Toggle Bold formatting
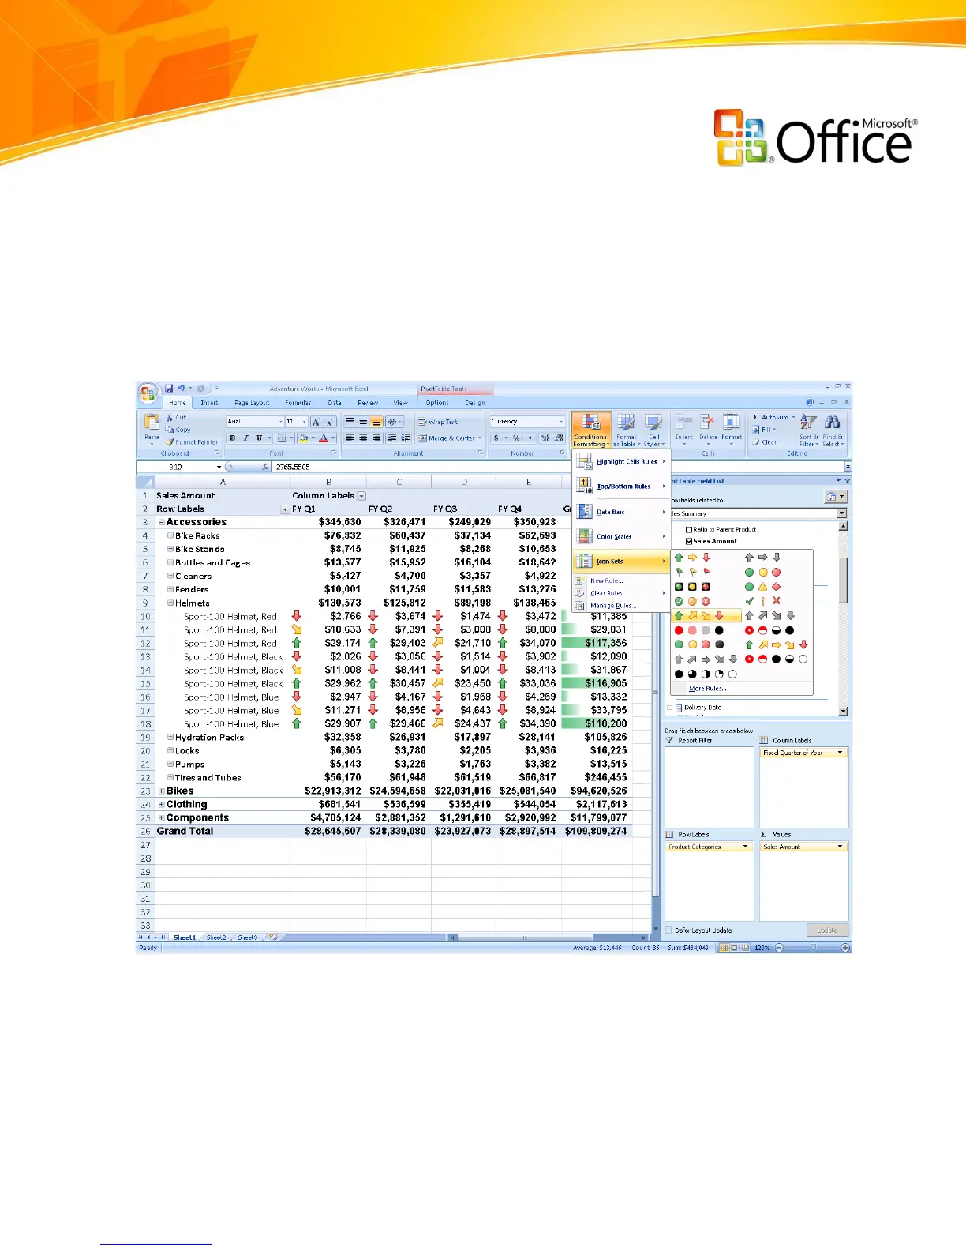Image resolution: width=966 pixels, height=1251 pixels. 232,438
